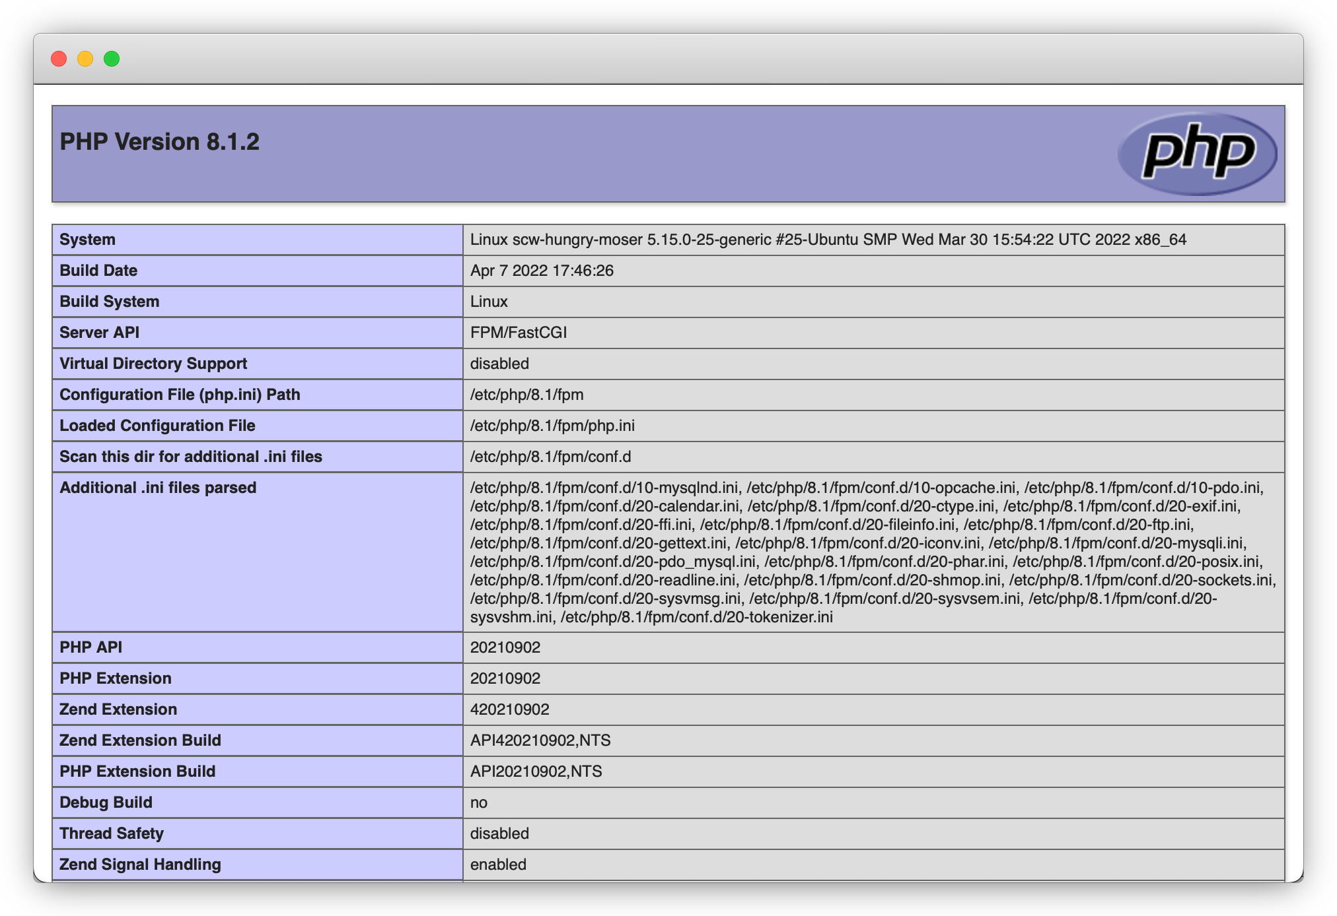Click the Linux scw-hungry-moser system value
1337x916 pixels.
(x=828, y=240)
